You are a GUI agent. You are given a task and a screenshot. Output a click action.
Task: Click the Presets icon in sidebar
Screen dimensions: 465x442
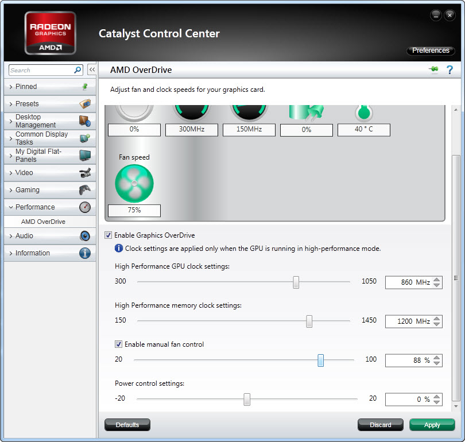85,104
